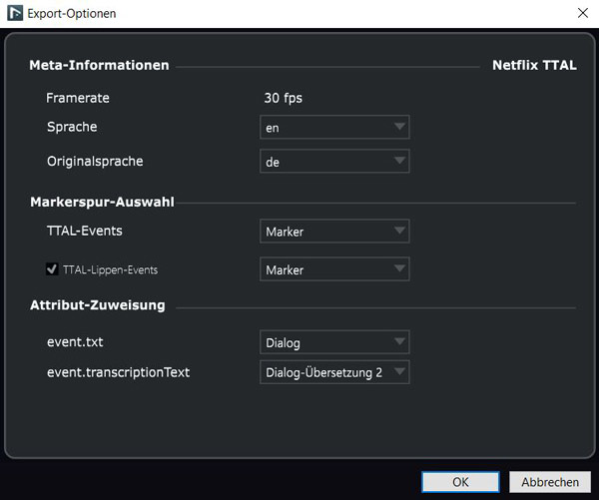599x500 pixels.
Task: Open the Sprache dropdown set to en
Action: 333,128
